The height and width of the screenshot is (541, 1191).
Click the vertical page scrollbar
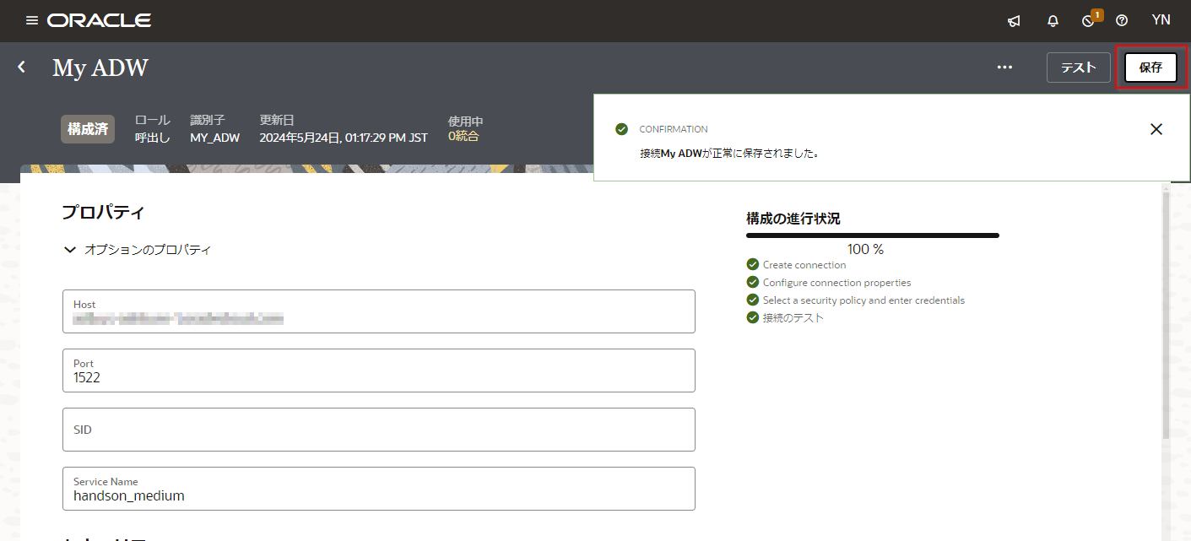point(1167,312)
